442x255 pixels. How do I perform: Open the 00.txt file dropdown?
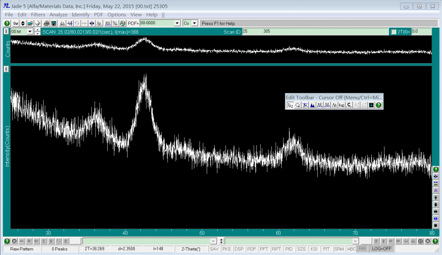(30, 32)
